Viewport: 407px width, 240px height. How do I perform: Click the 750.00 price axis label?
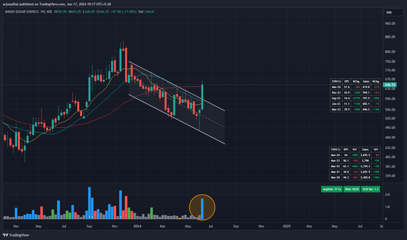click(390, 62)
